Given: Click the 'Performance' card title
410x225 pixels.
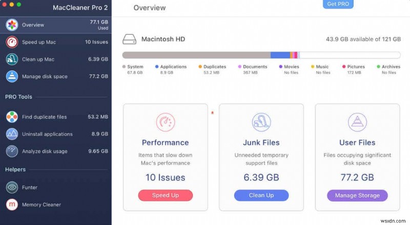Looking at the screenshot, I should (x=165, y=143).
